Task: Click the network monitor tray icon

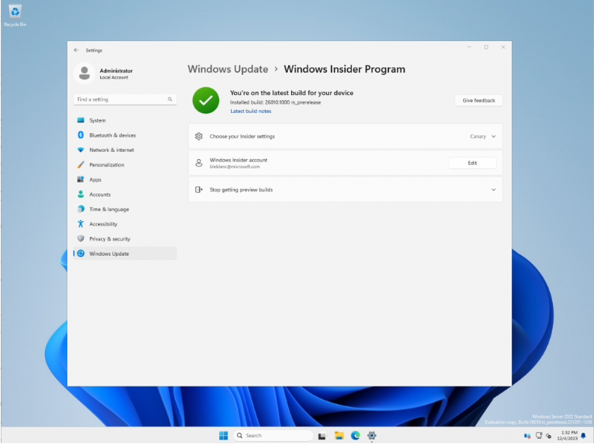Action: [x=539, y=436]
